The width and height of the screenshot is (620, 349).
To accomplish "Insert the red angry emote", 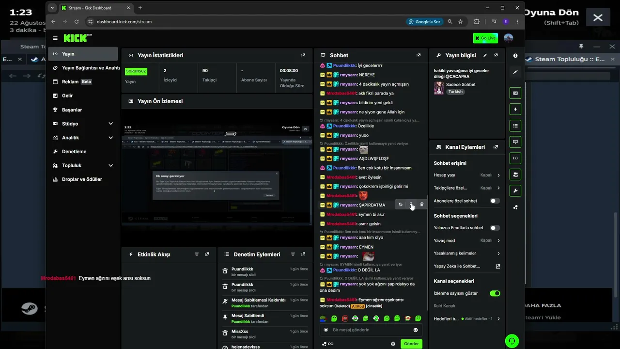I will pyautogui.click(x=345, y=318).
